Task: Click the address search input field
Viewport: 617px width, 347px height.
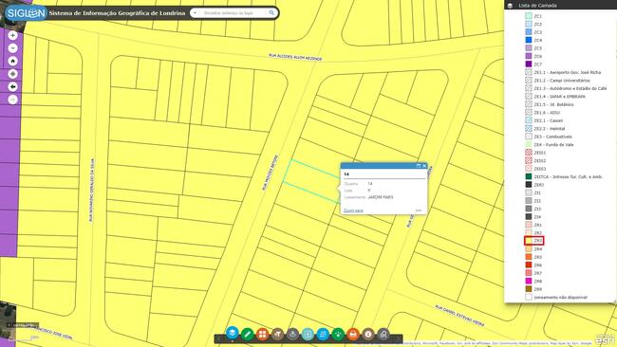Action: [x=233, y=13]
